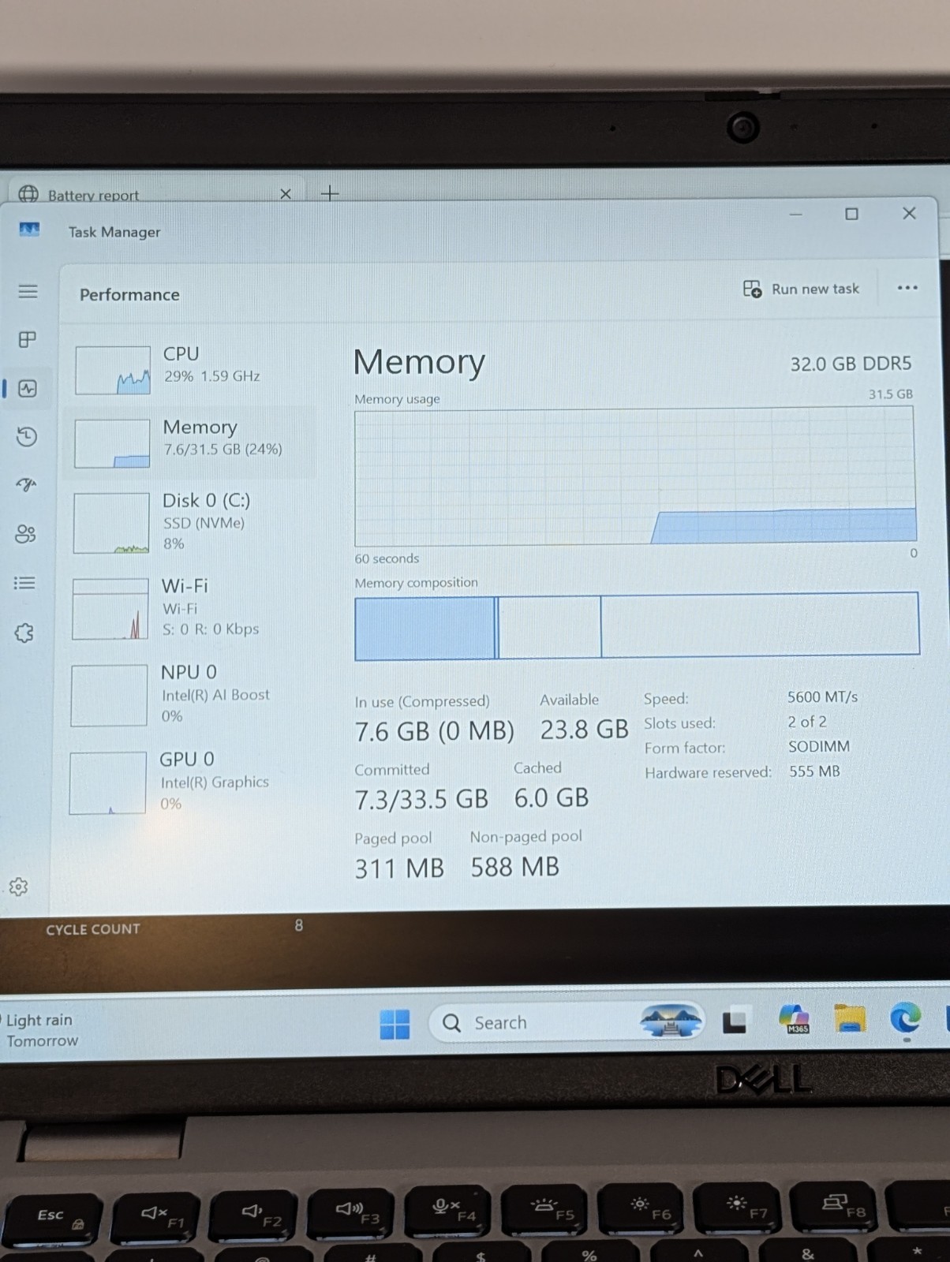Click the 23.8 GB available value
The image size is (950, 1262).
tap(584, 730)
